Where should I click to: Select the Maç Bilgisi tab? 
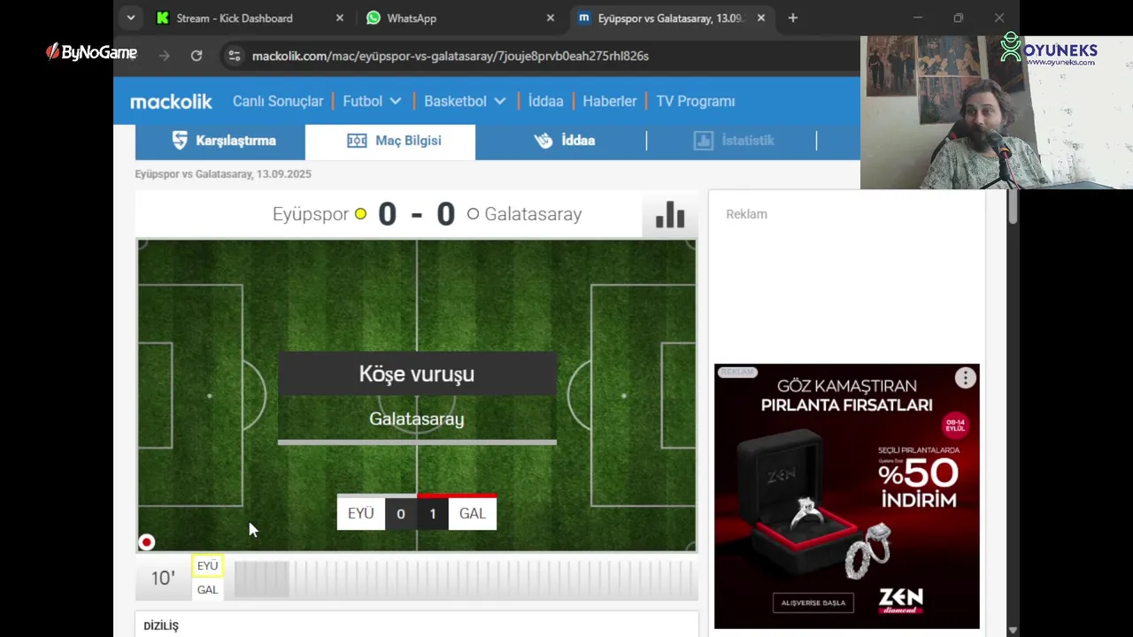pos(390,141)
